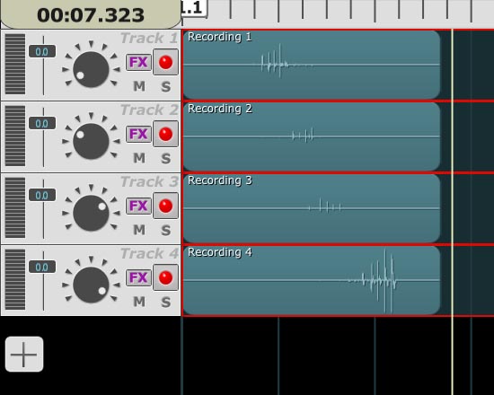Click the Track 1 level meter
This screenshot has height=395, width=494.
15,65
